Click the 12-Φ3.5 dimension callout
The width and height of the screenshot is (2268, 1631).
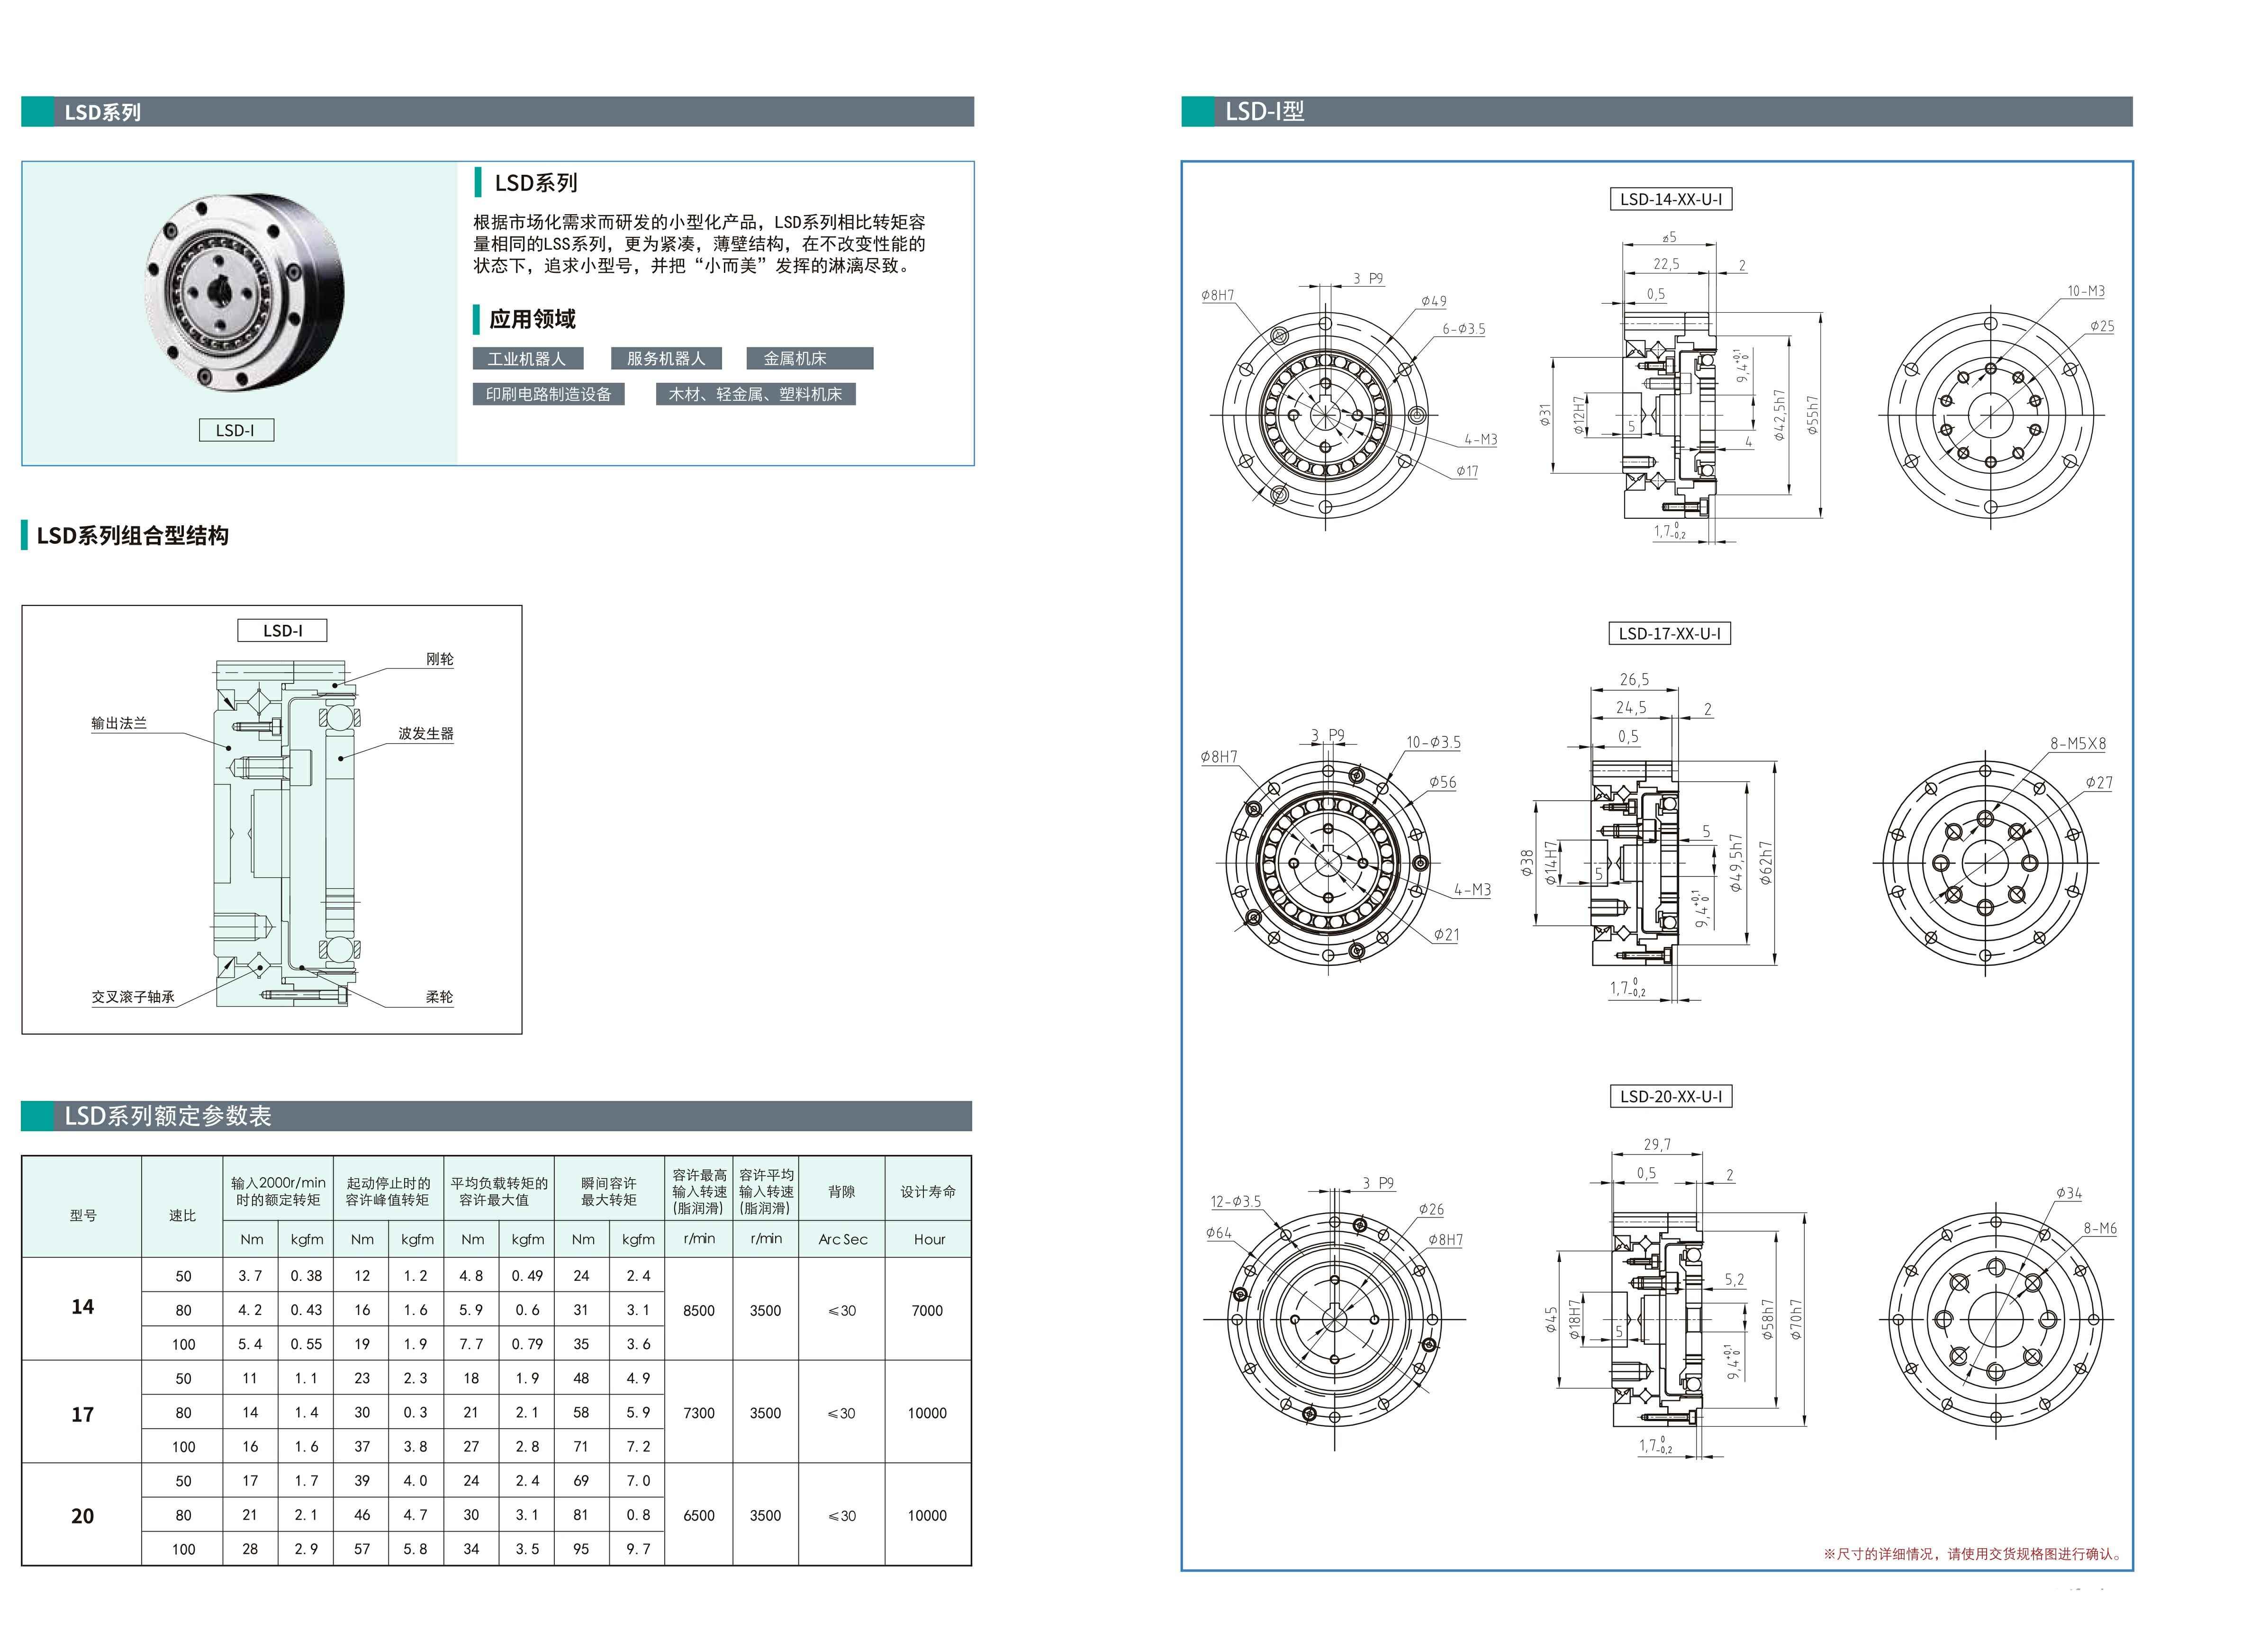[1236, 1201]
